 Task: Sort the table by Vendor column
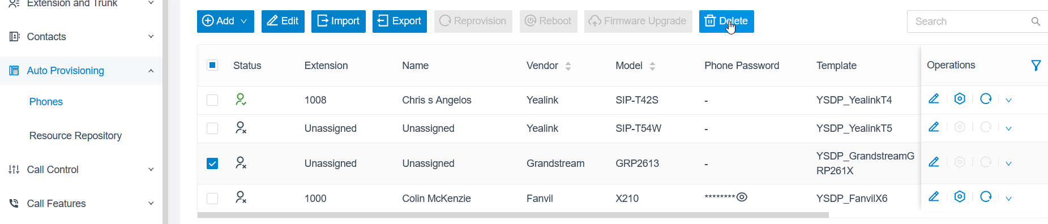click(568, 66)
